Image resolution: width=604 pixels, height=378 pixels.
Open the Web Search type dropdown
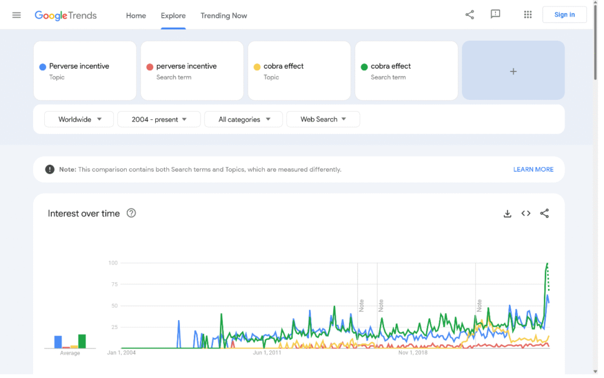pyautogui.click(x=323, y=119)
